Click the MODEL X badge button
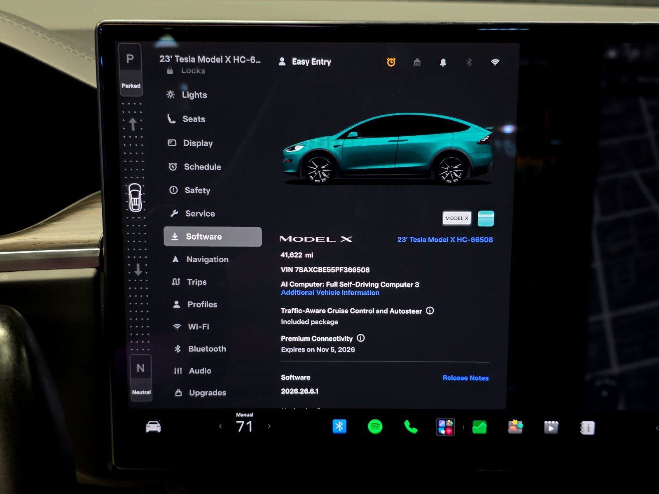 (457, 218)
